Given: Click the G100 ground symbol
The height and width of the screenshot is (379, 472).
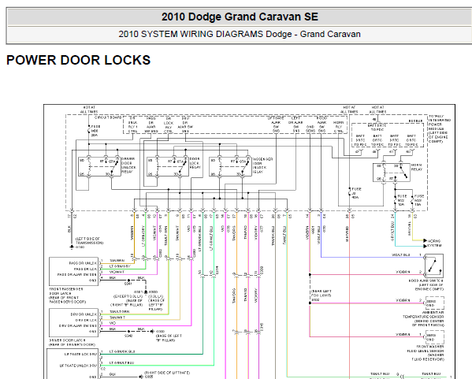Looking at the screenshot, I should [72, 247].
